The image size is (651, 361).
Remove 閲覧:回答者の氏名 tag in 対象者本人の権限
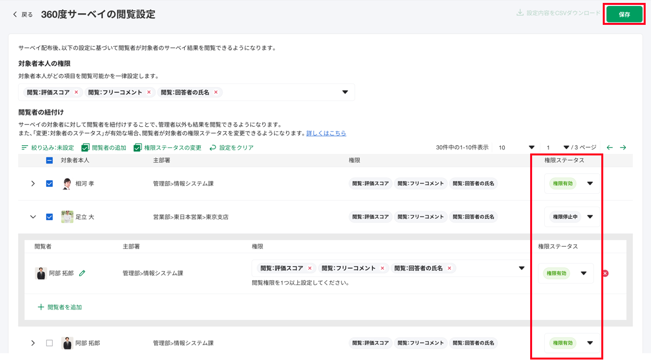pos(215,92)
